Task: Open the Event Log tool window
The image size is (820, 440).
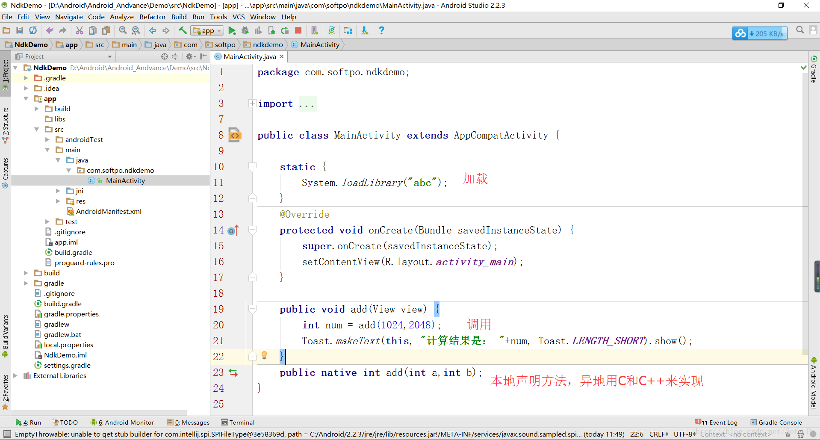Action: pyautogui.click(x=717, y=422)
